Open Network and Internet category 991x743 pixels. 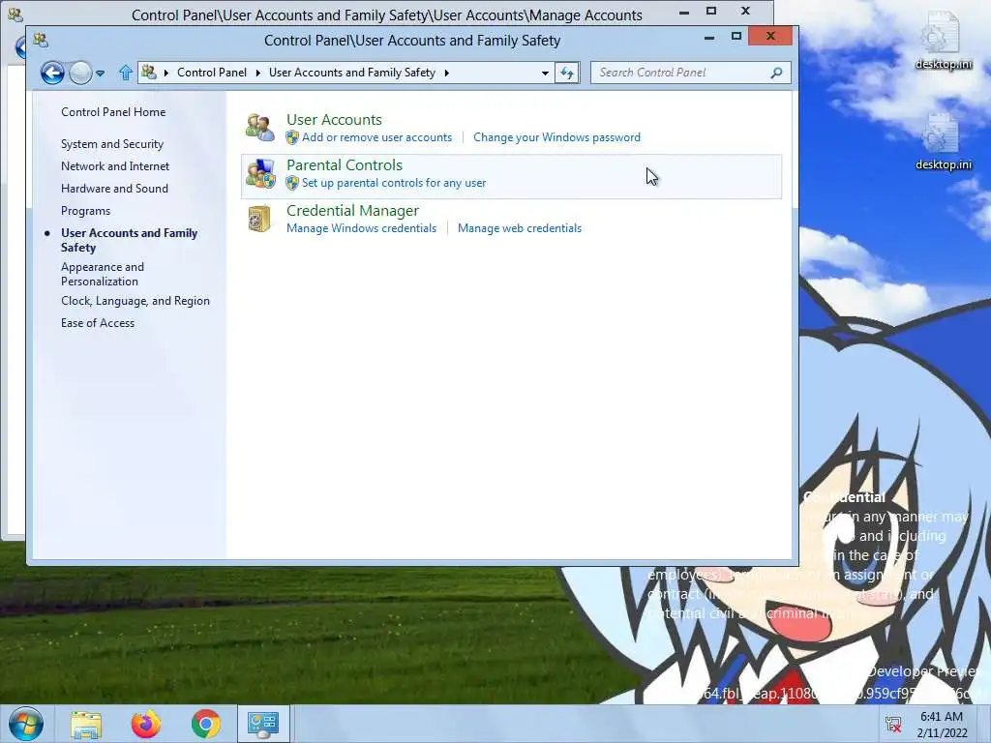tap(115, 166)
